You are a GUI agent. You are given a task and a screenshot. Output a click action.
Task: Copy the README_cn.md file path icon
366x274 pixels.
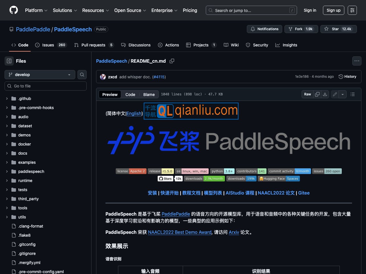172,61
